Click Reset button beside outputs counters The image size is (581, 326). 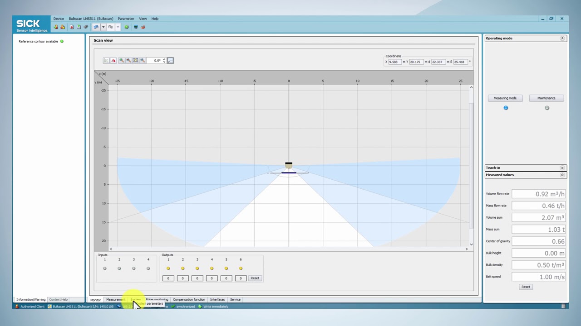tap(255, 278)
